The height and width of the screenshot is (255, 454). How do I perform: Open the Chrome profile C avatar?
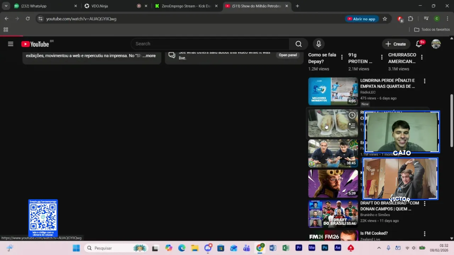(x=437, y=19)
